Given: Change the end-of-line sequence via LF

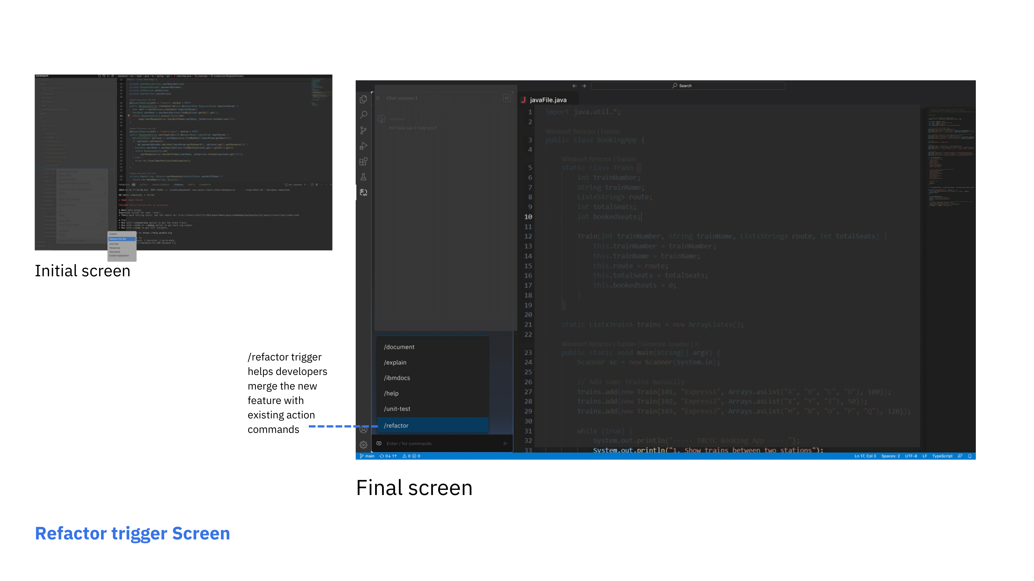Looking at the screenshot, I should coord(924,456).
